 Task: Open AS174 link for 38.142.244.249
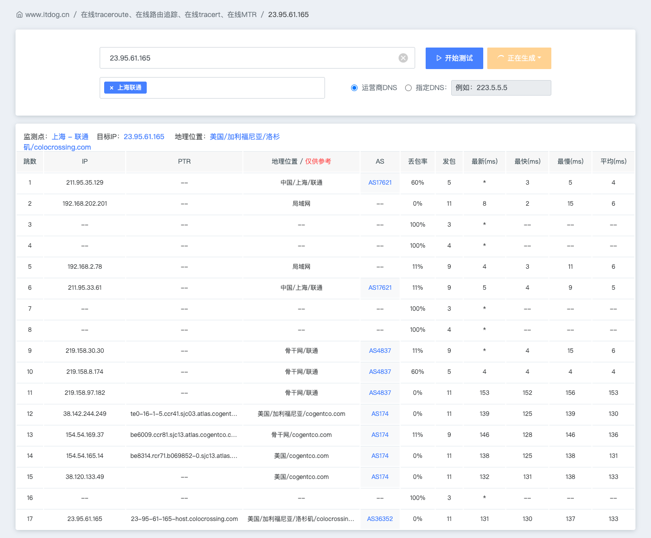coord(380,414)
